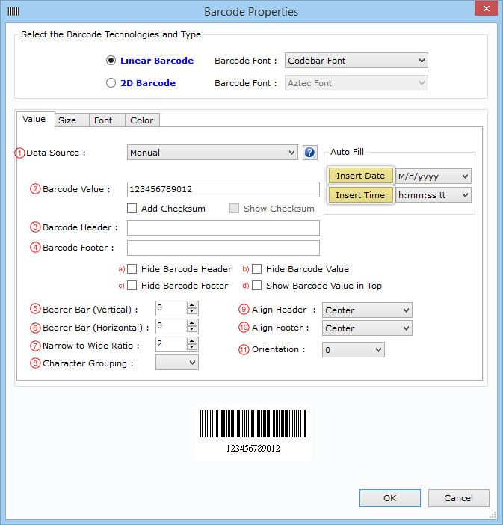The width and height of the screenshot is (503, 525).
Task: Click the Narrow to Wide Ratio value field
Action: 171,344
